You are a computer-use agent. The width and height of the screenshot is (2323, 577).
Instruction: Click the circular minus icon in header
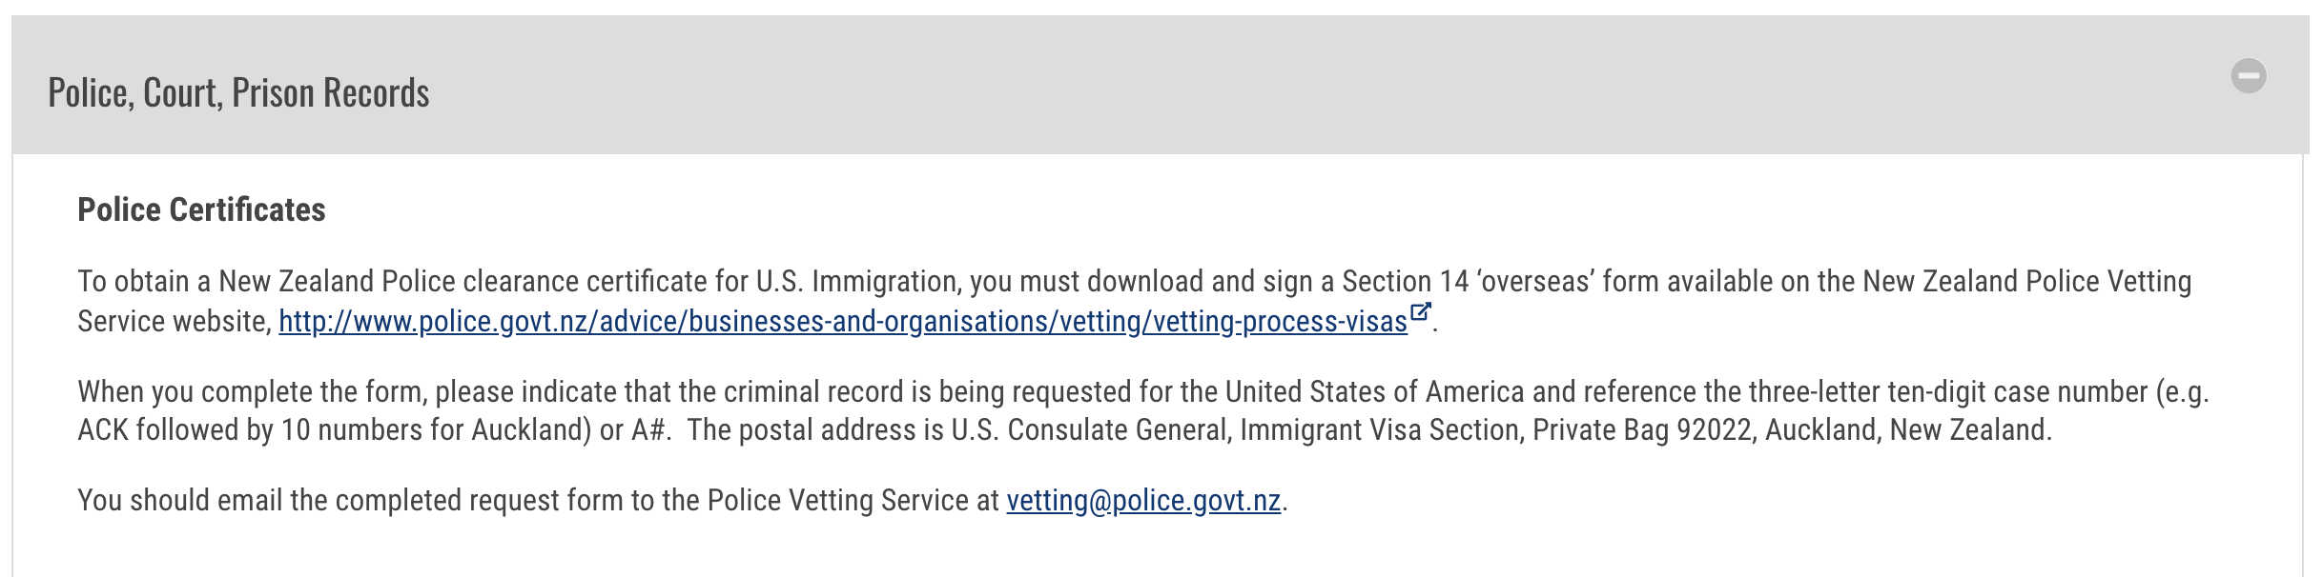(x=2248, y=76)
